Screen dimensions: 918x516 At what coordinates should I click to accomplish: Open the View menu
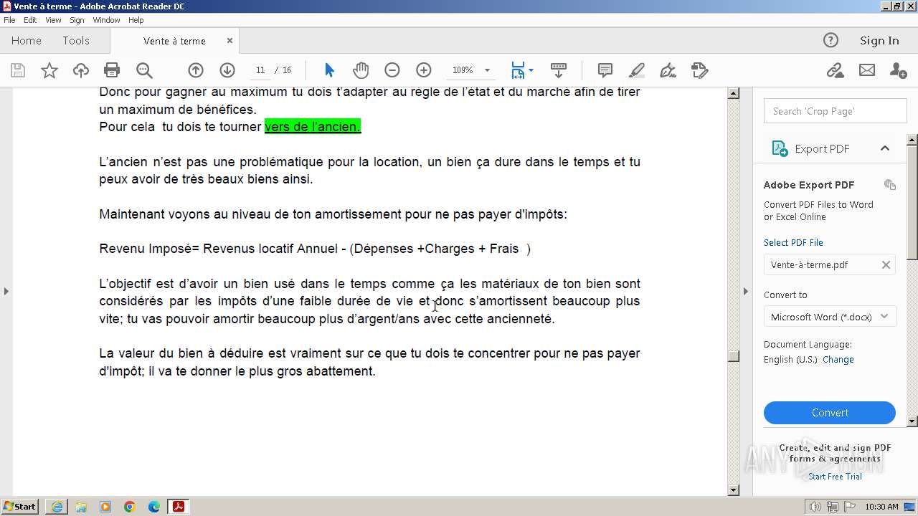[x=54, y=20]
